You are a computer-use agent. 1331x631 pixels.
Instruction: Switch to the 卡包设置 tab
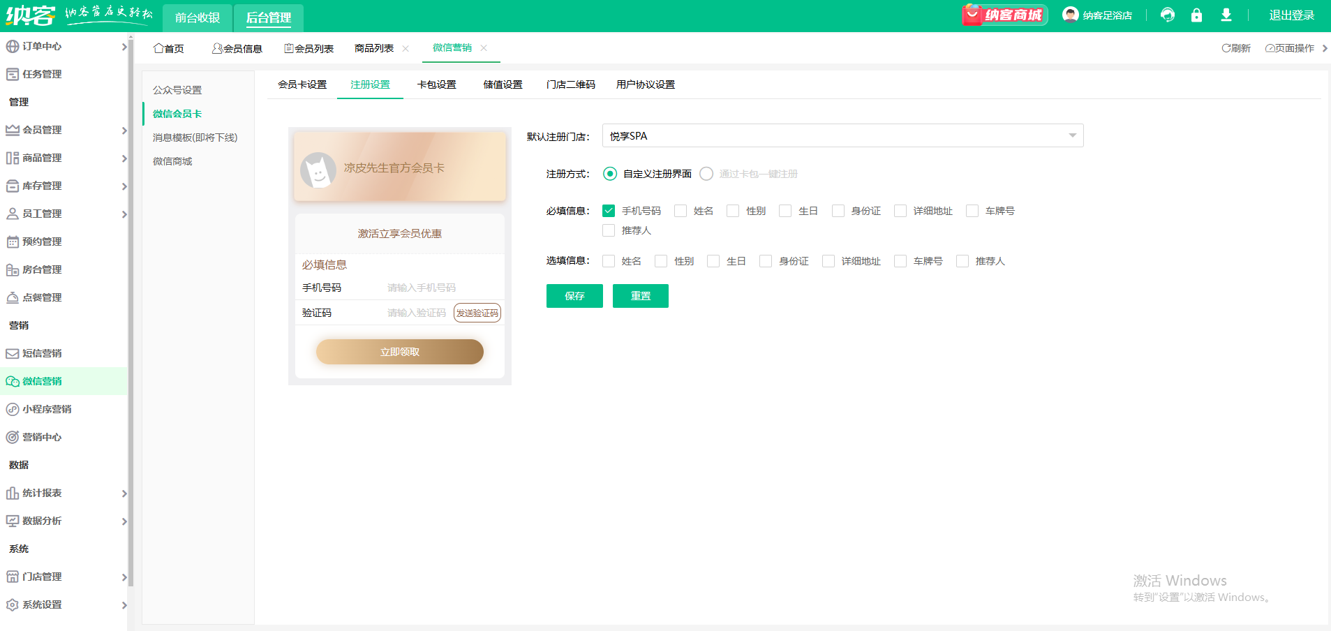pyautogui.click(x=436, y=84)
